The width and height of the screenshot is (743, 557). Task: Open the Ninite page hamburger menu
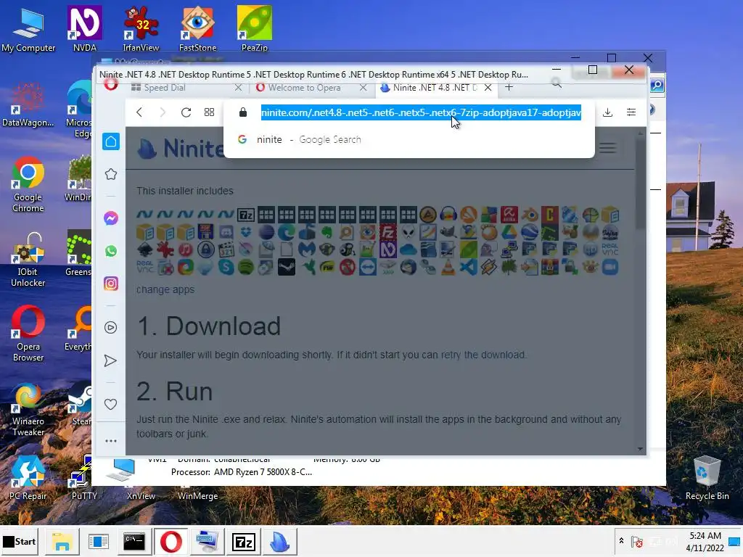tap(607, 148)
